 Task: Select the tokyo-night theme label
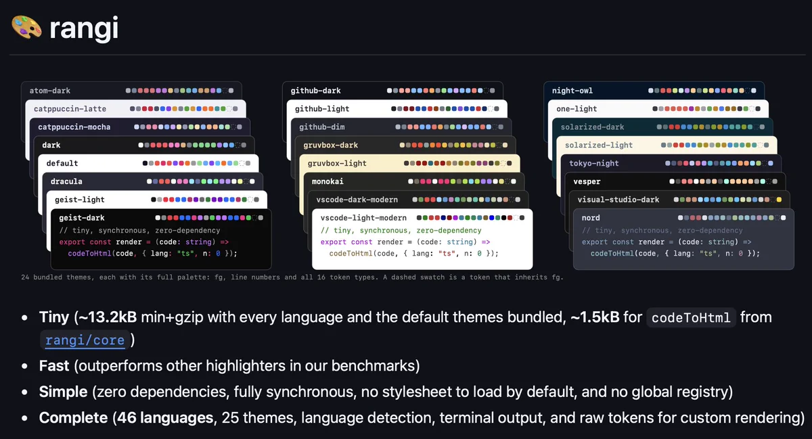pos(594,163)
